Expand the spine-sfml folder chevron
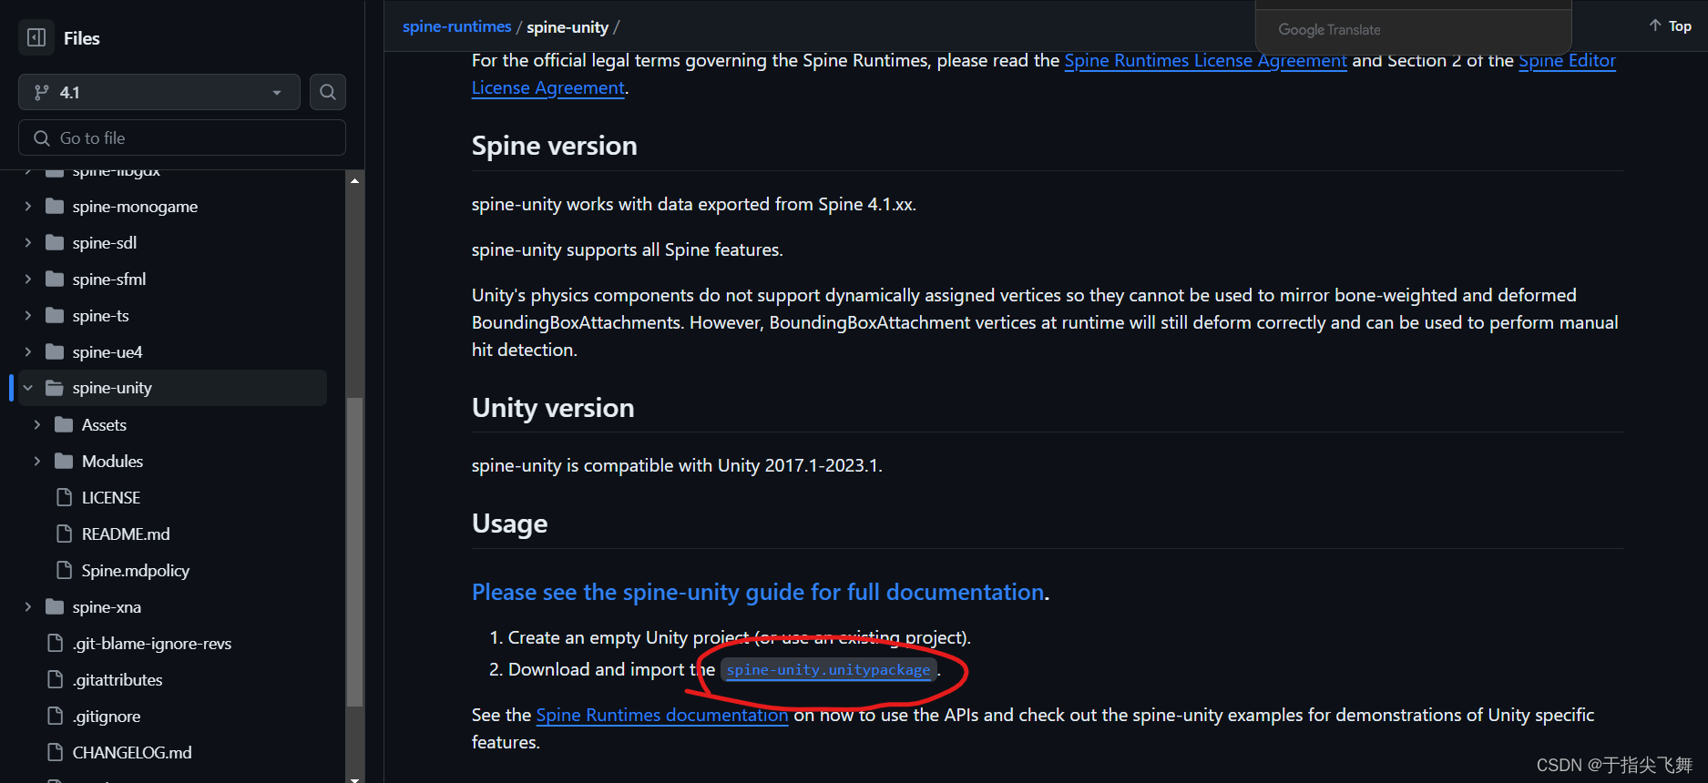Screen dimensions: 1708x783 pos(28,280)
